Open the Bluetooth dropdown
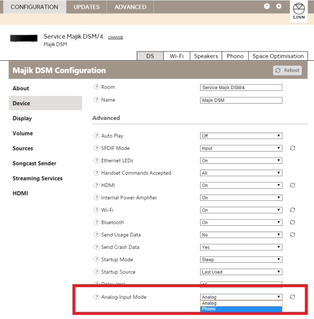314x319 pixels. [x=241, y=222]
